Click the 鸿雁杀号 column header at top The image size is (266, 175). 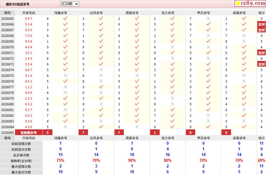tap(61, 13)
